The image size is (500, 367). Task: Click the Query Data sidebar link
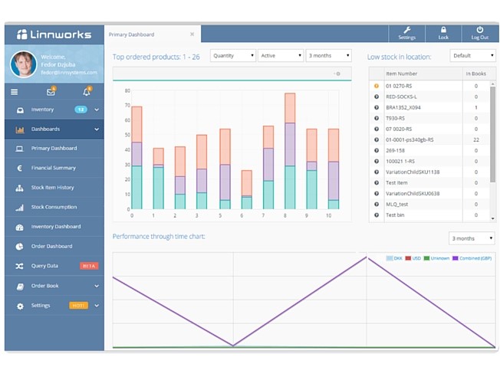44,266
